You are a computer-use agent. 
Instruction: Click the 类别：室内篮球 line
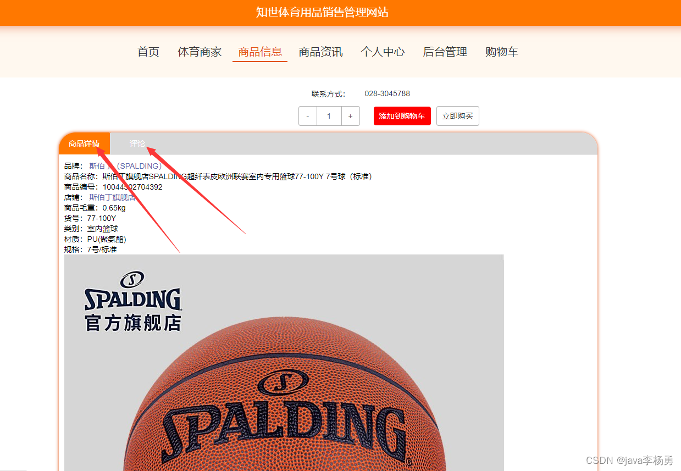pyautogui.click(x=91, y=229)
